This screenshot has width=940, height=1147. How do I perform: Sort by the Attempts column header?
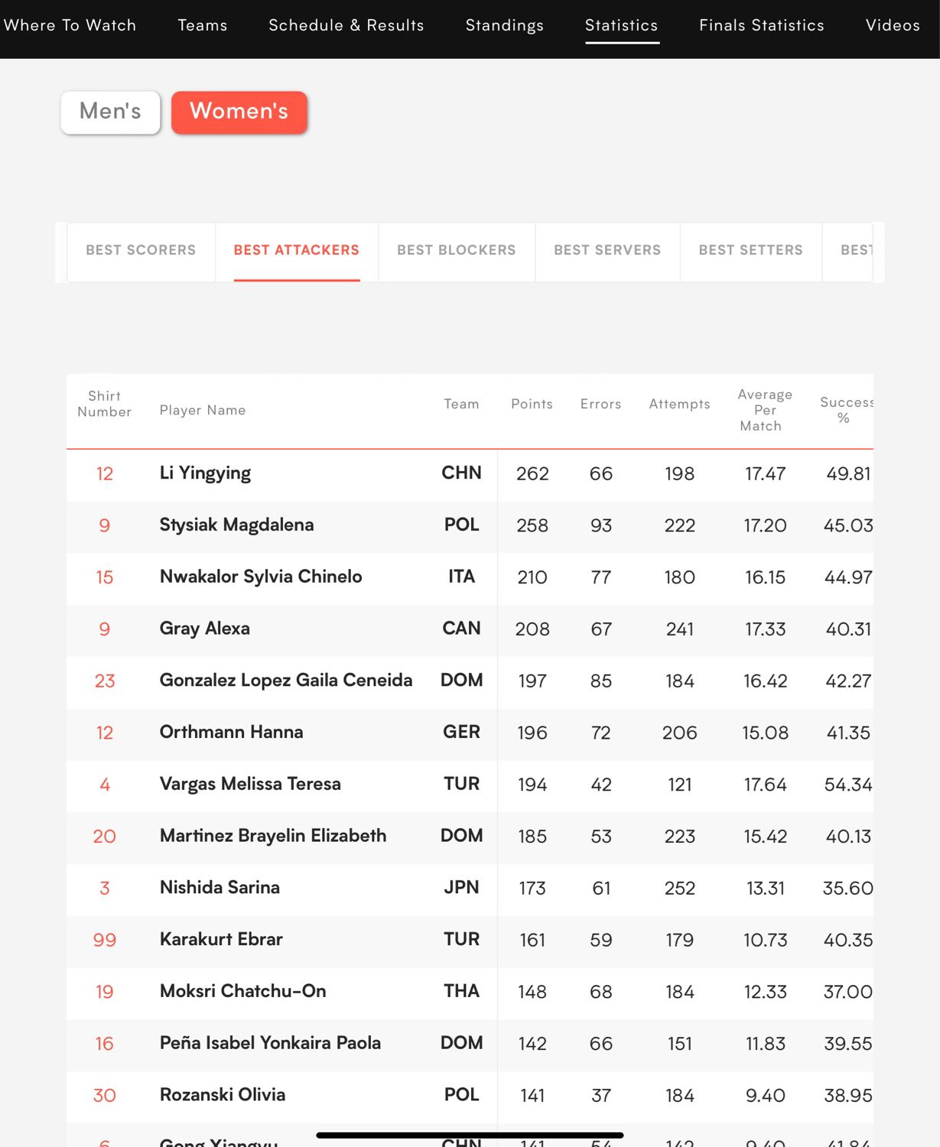(680, 404)
